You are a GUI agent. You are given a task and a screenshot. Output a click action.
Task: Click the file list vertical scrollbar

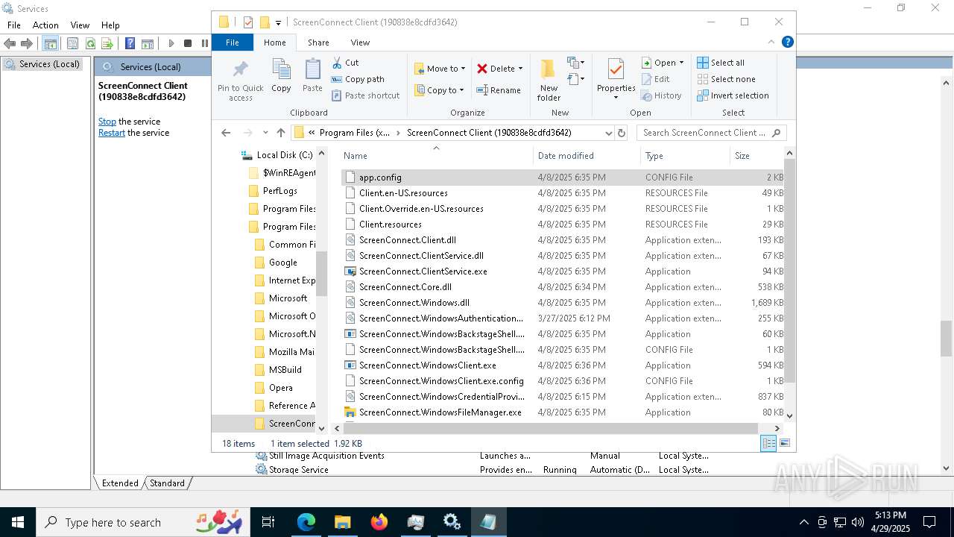(x=789, y=271)
